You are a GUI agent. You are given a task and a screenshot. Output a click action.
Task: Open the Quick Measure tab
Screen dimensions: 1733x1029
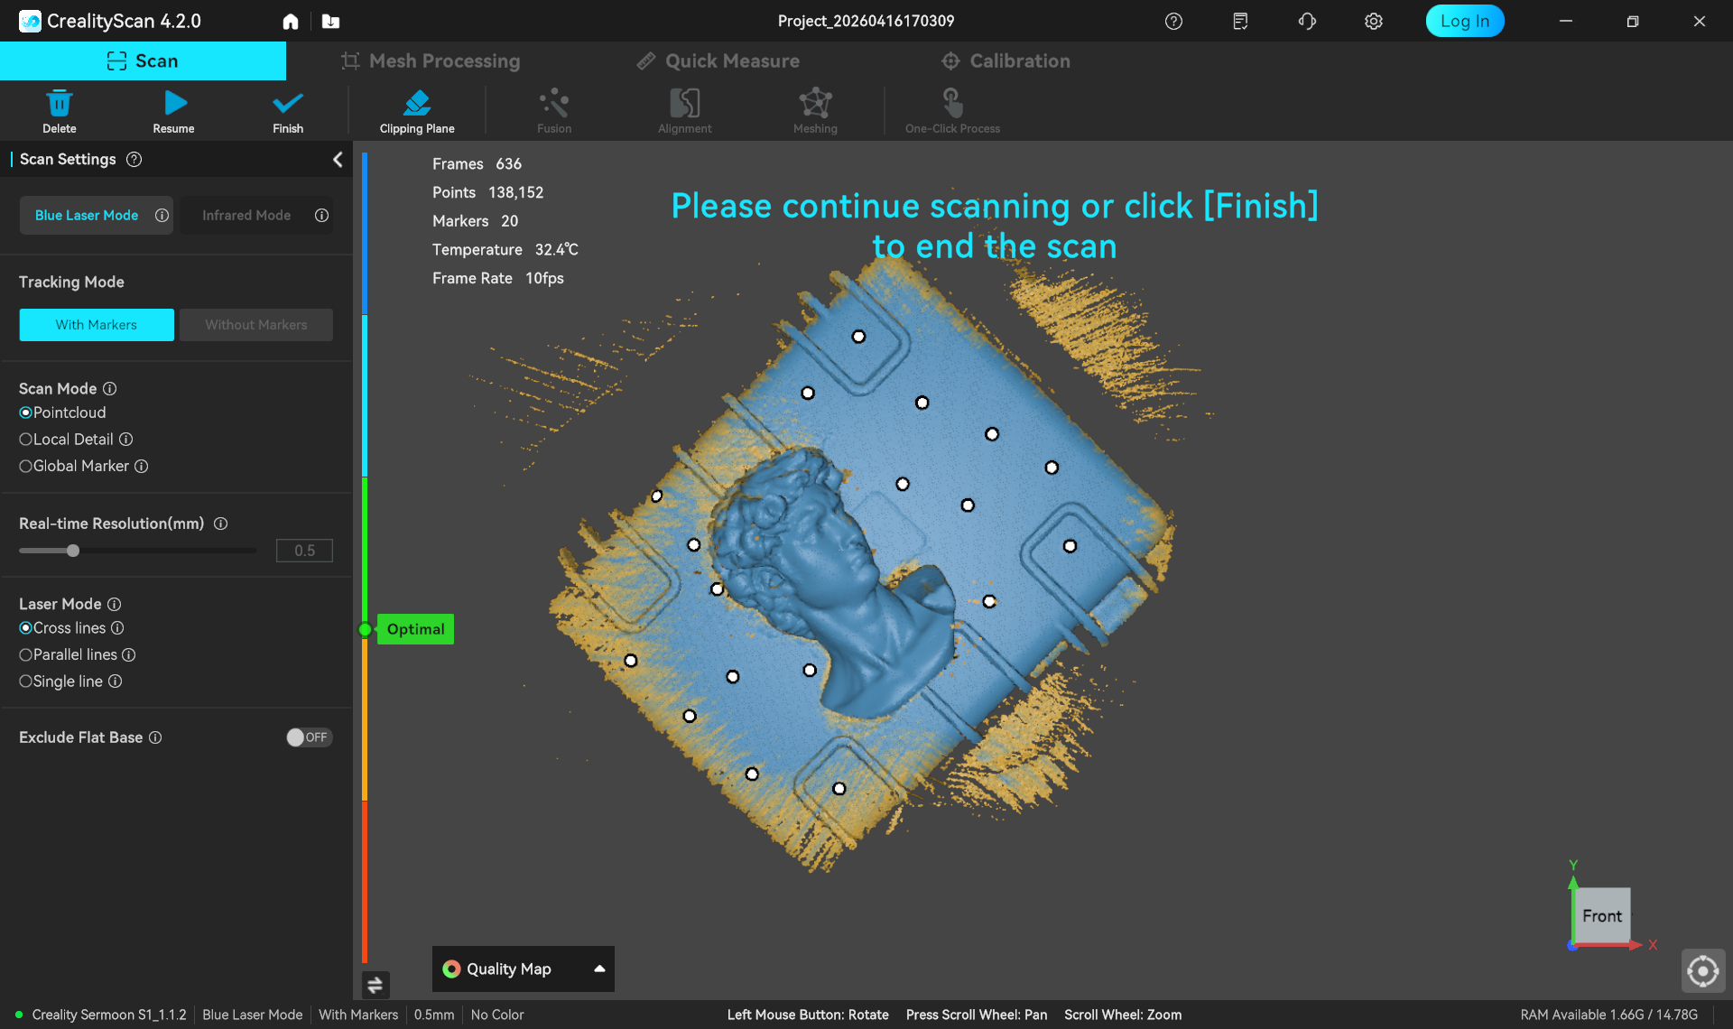point(718,61)
